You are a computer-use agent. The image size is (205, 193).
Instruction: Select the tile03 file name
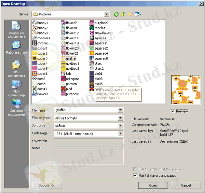(98, 79)
